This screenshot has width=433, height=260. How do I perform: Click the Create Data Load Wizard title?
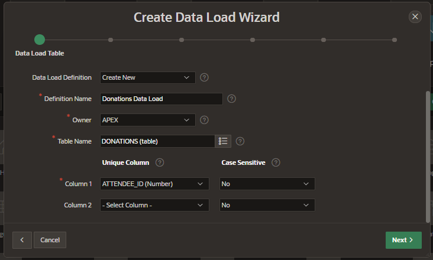click(206, 17)
